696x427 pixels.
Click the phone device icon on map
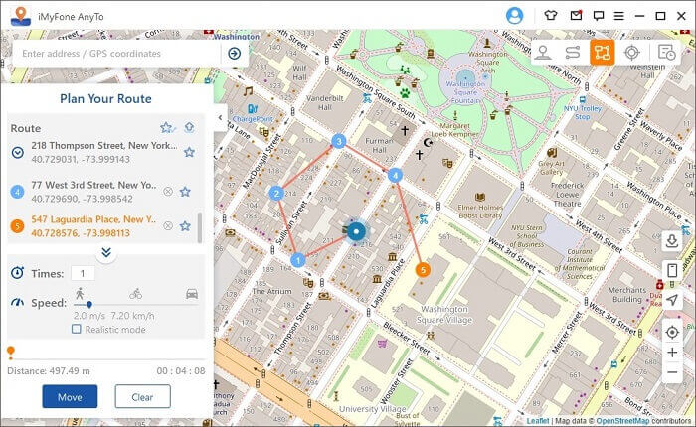click(672, 270)
